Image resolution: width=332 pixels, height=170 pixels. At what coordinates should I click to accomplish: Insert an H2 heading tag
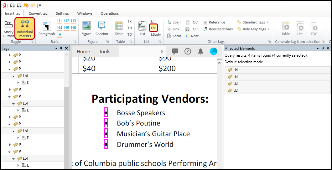coord(66,21)
